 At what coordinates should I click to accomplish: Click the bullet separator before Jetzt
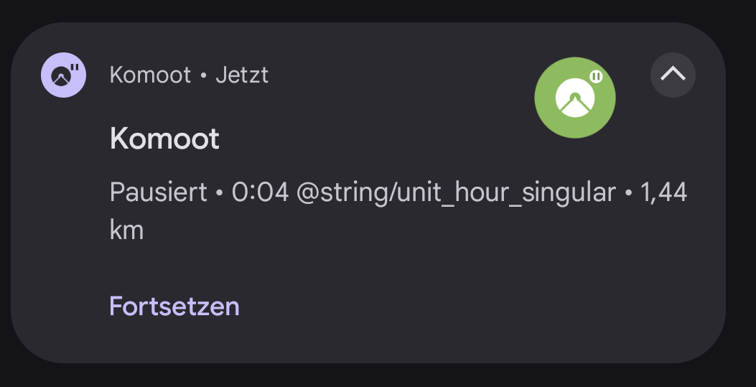coord(203,75)
